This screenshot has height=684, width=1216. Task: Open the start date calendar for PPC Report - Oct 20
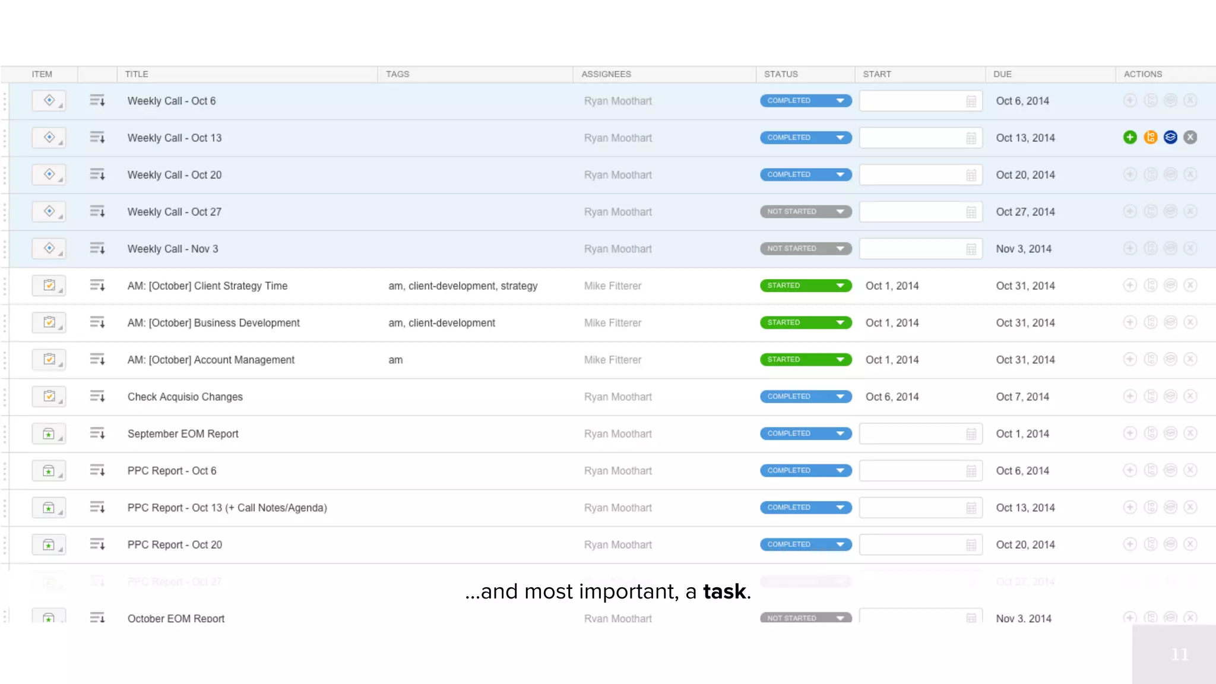point(971,545)
